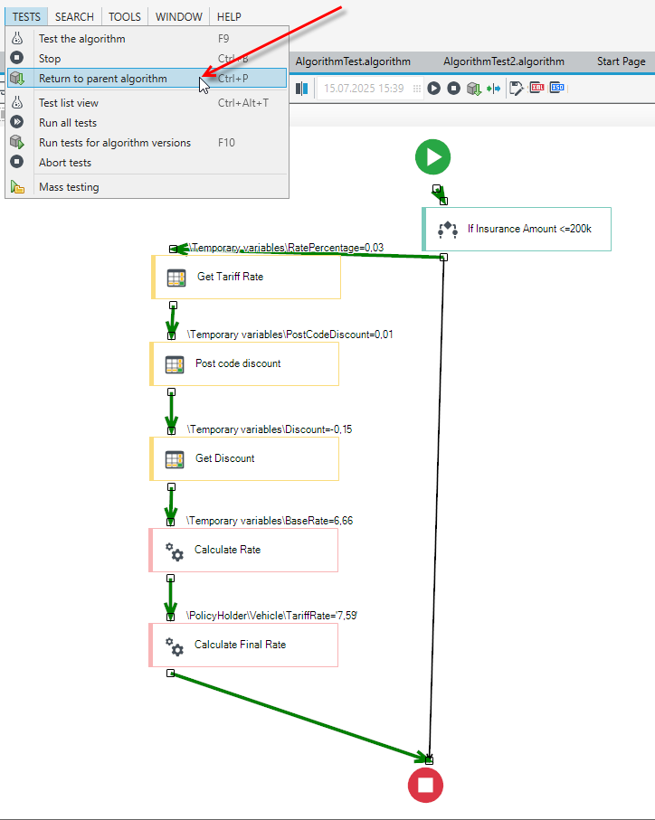
Task: Click toolbar return-to-parent cube icon
Action: pos(474,89)
